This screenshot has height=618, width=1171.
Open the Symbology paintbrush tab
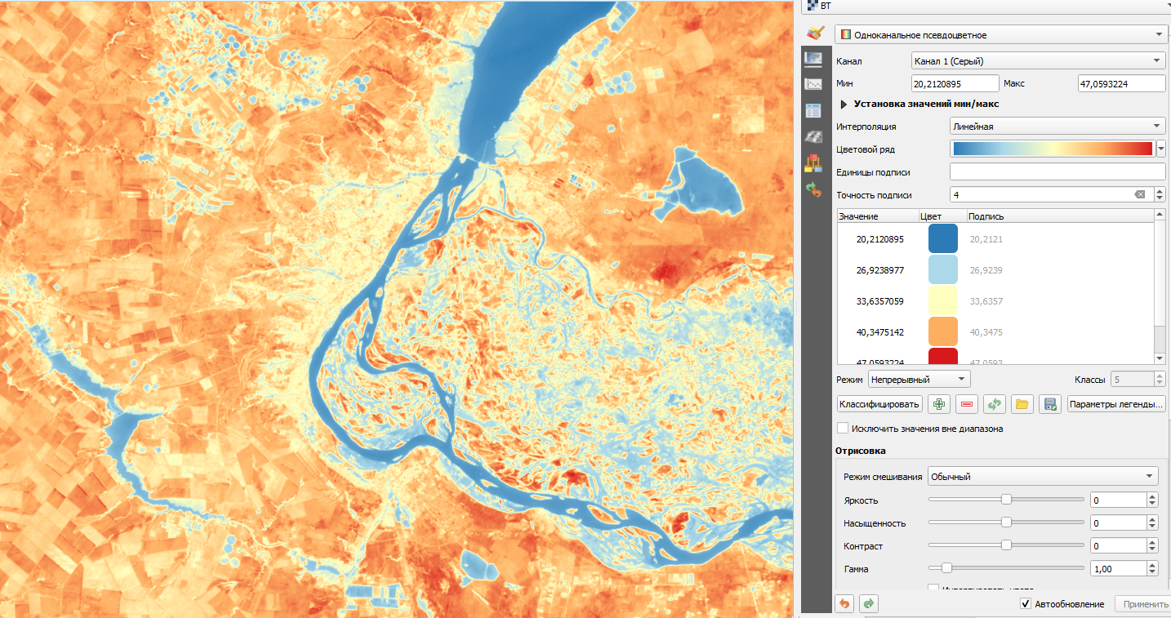814,33
